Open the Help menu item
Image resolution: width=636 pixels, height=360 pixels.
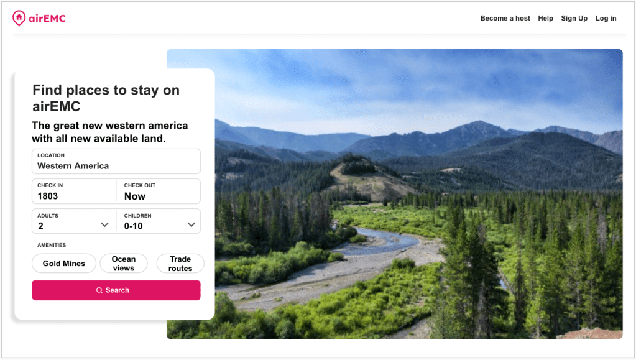tap(545, 19)
